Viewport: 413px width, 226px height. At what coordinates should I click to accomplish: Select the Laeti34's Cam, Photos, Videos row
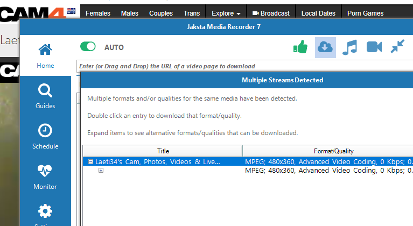(248, 161)
